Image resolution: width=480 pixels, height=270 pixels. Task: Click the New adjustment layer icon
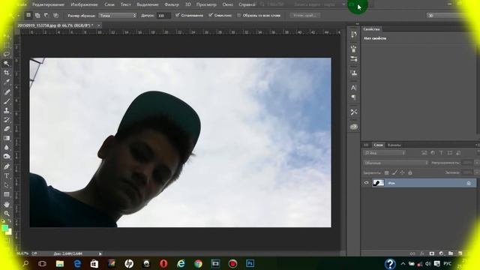[441, 253]
